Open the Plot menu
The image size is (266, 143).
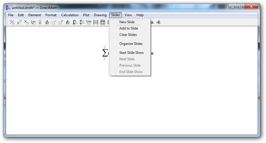pyautogui.click(x=86, y=15)
